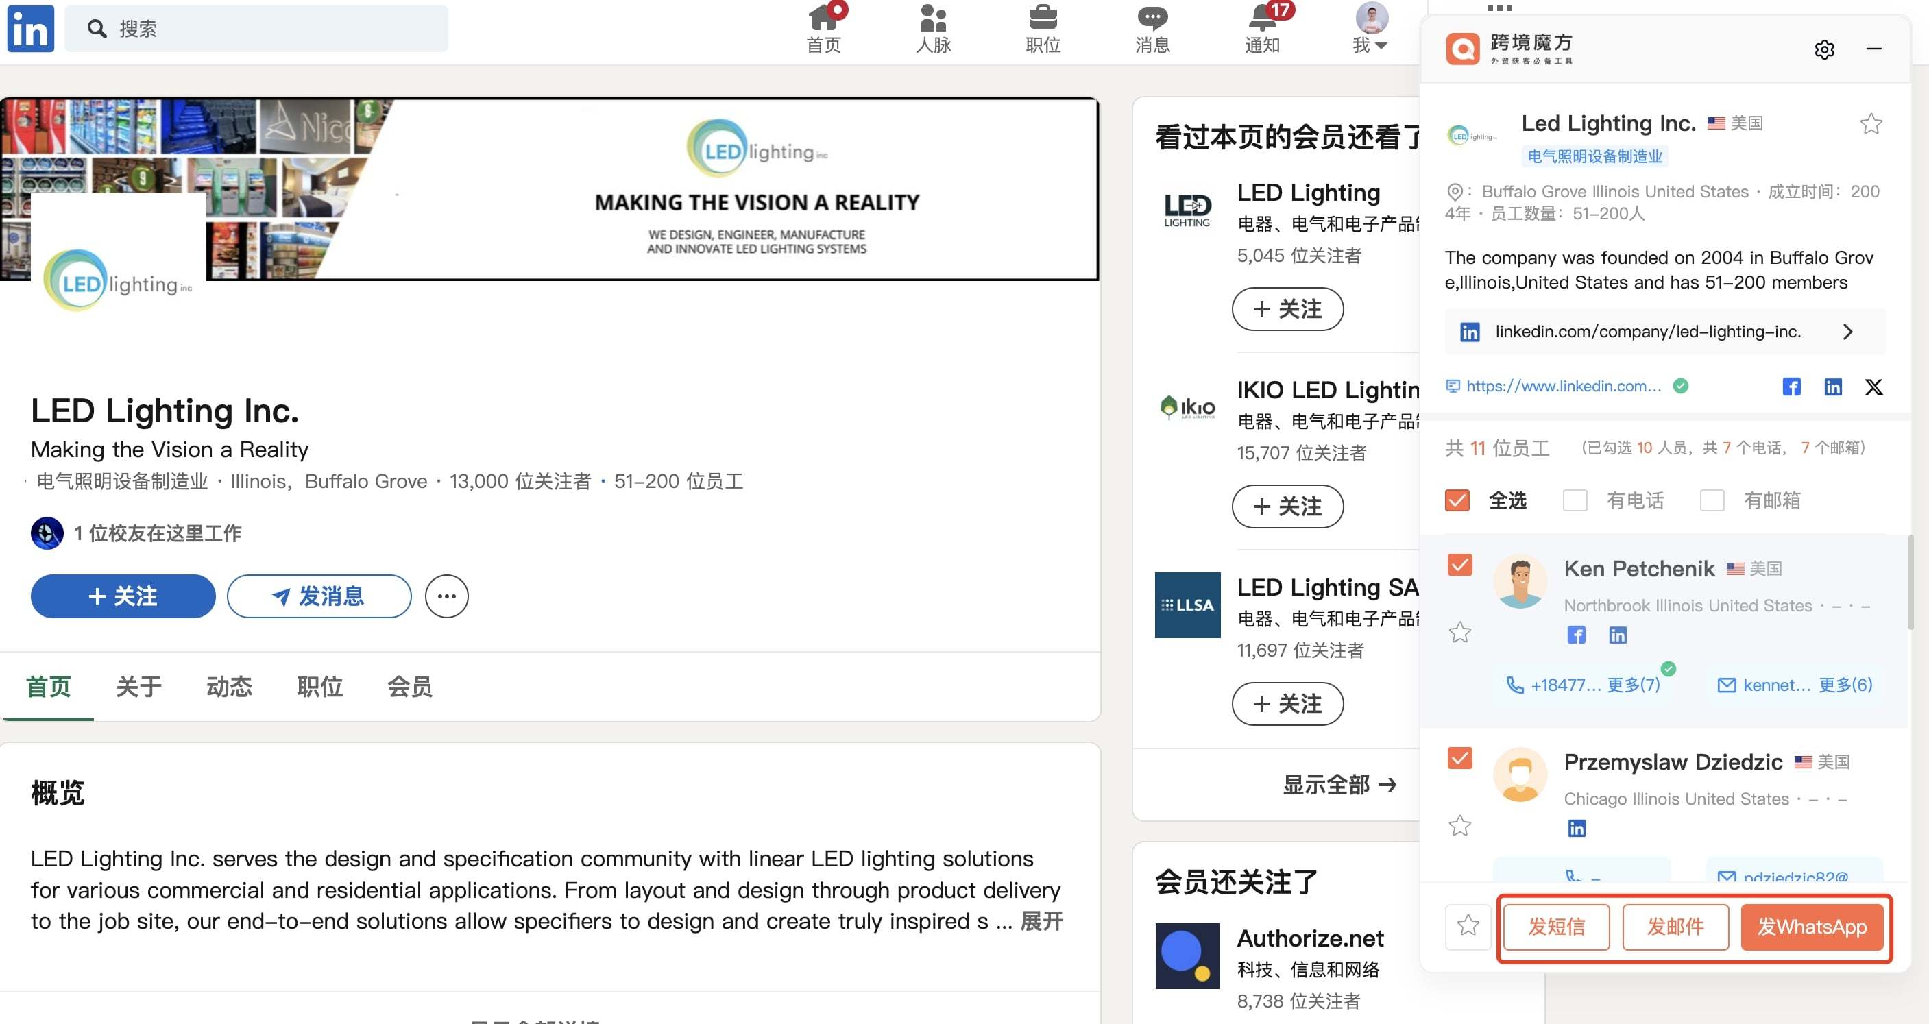Open the 消息 messaging icon

[1152, 29]
